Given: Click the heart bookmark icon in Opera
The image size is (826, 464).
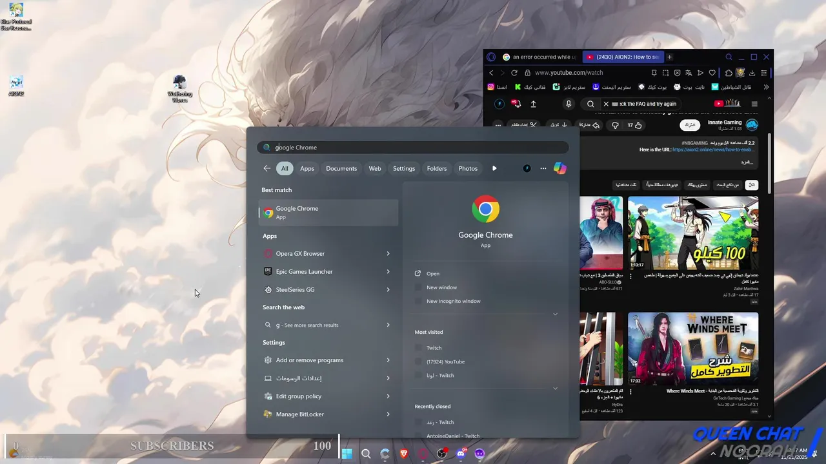Looking at the screenshot, I should tap(712, 73).
